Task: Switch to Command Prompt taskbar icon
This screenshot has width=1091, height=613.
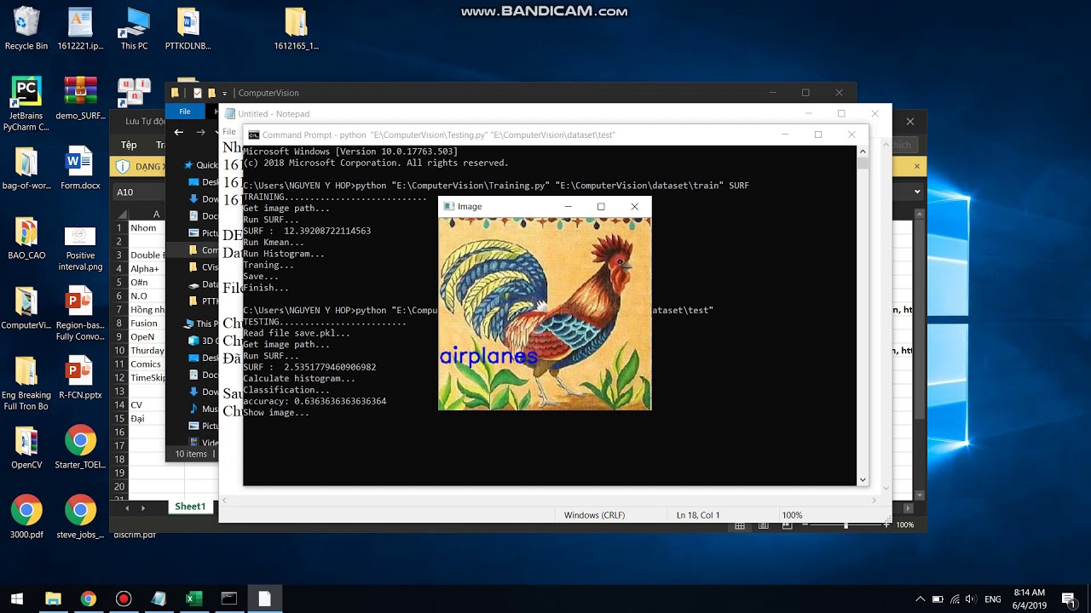Action: tap(228, 599)
